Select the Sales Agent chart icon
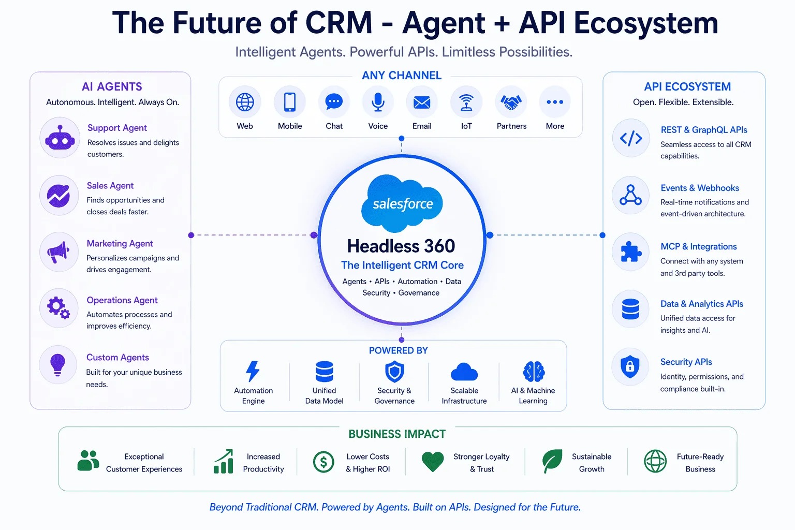Viewport: 795px width, 530px height. point(59,195)
